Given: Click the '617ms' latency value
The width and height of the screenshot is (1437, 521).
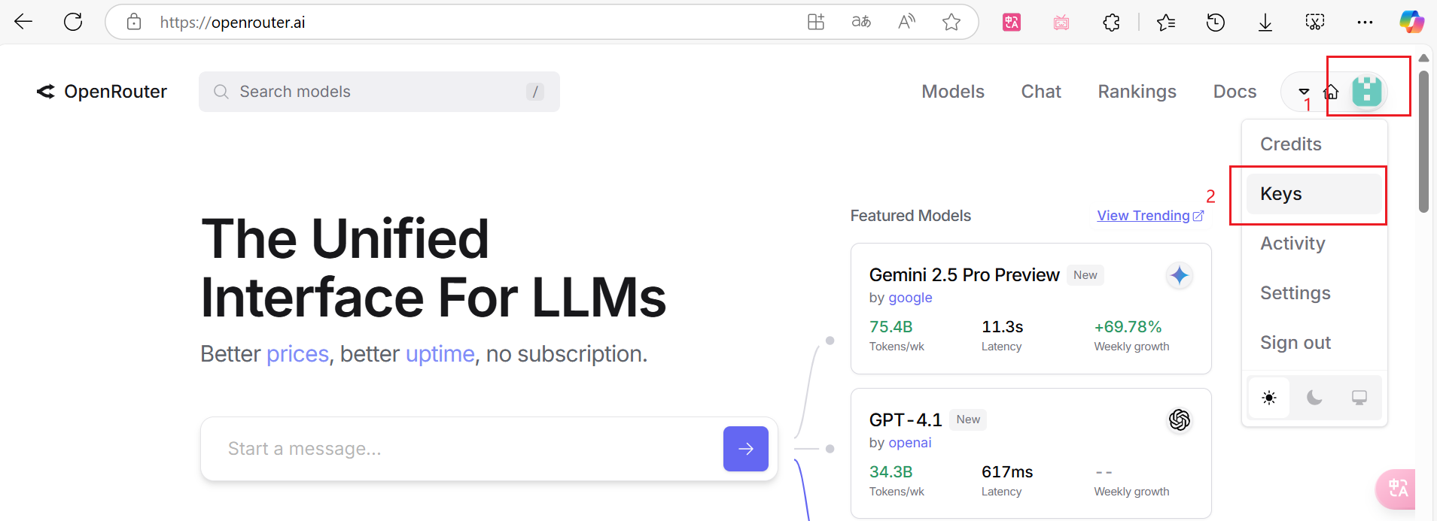Looking at the screenshot, I should coord(1007,472).
